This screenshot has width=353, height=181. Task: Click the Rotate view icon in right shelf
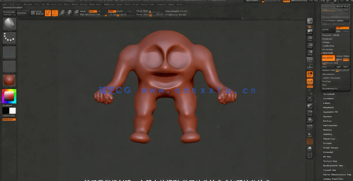pyautogui.click(x=310, y=120)
